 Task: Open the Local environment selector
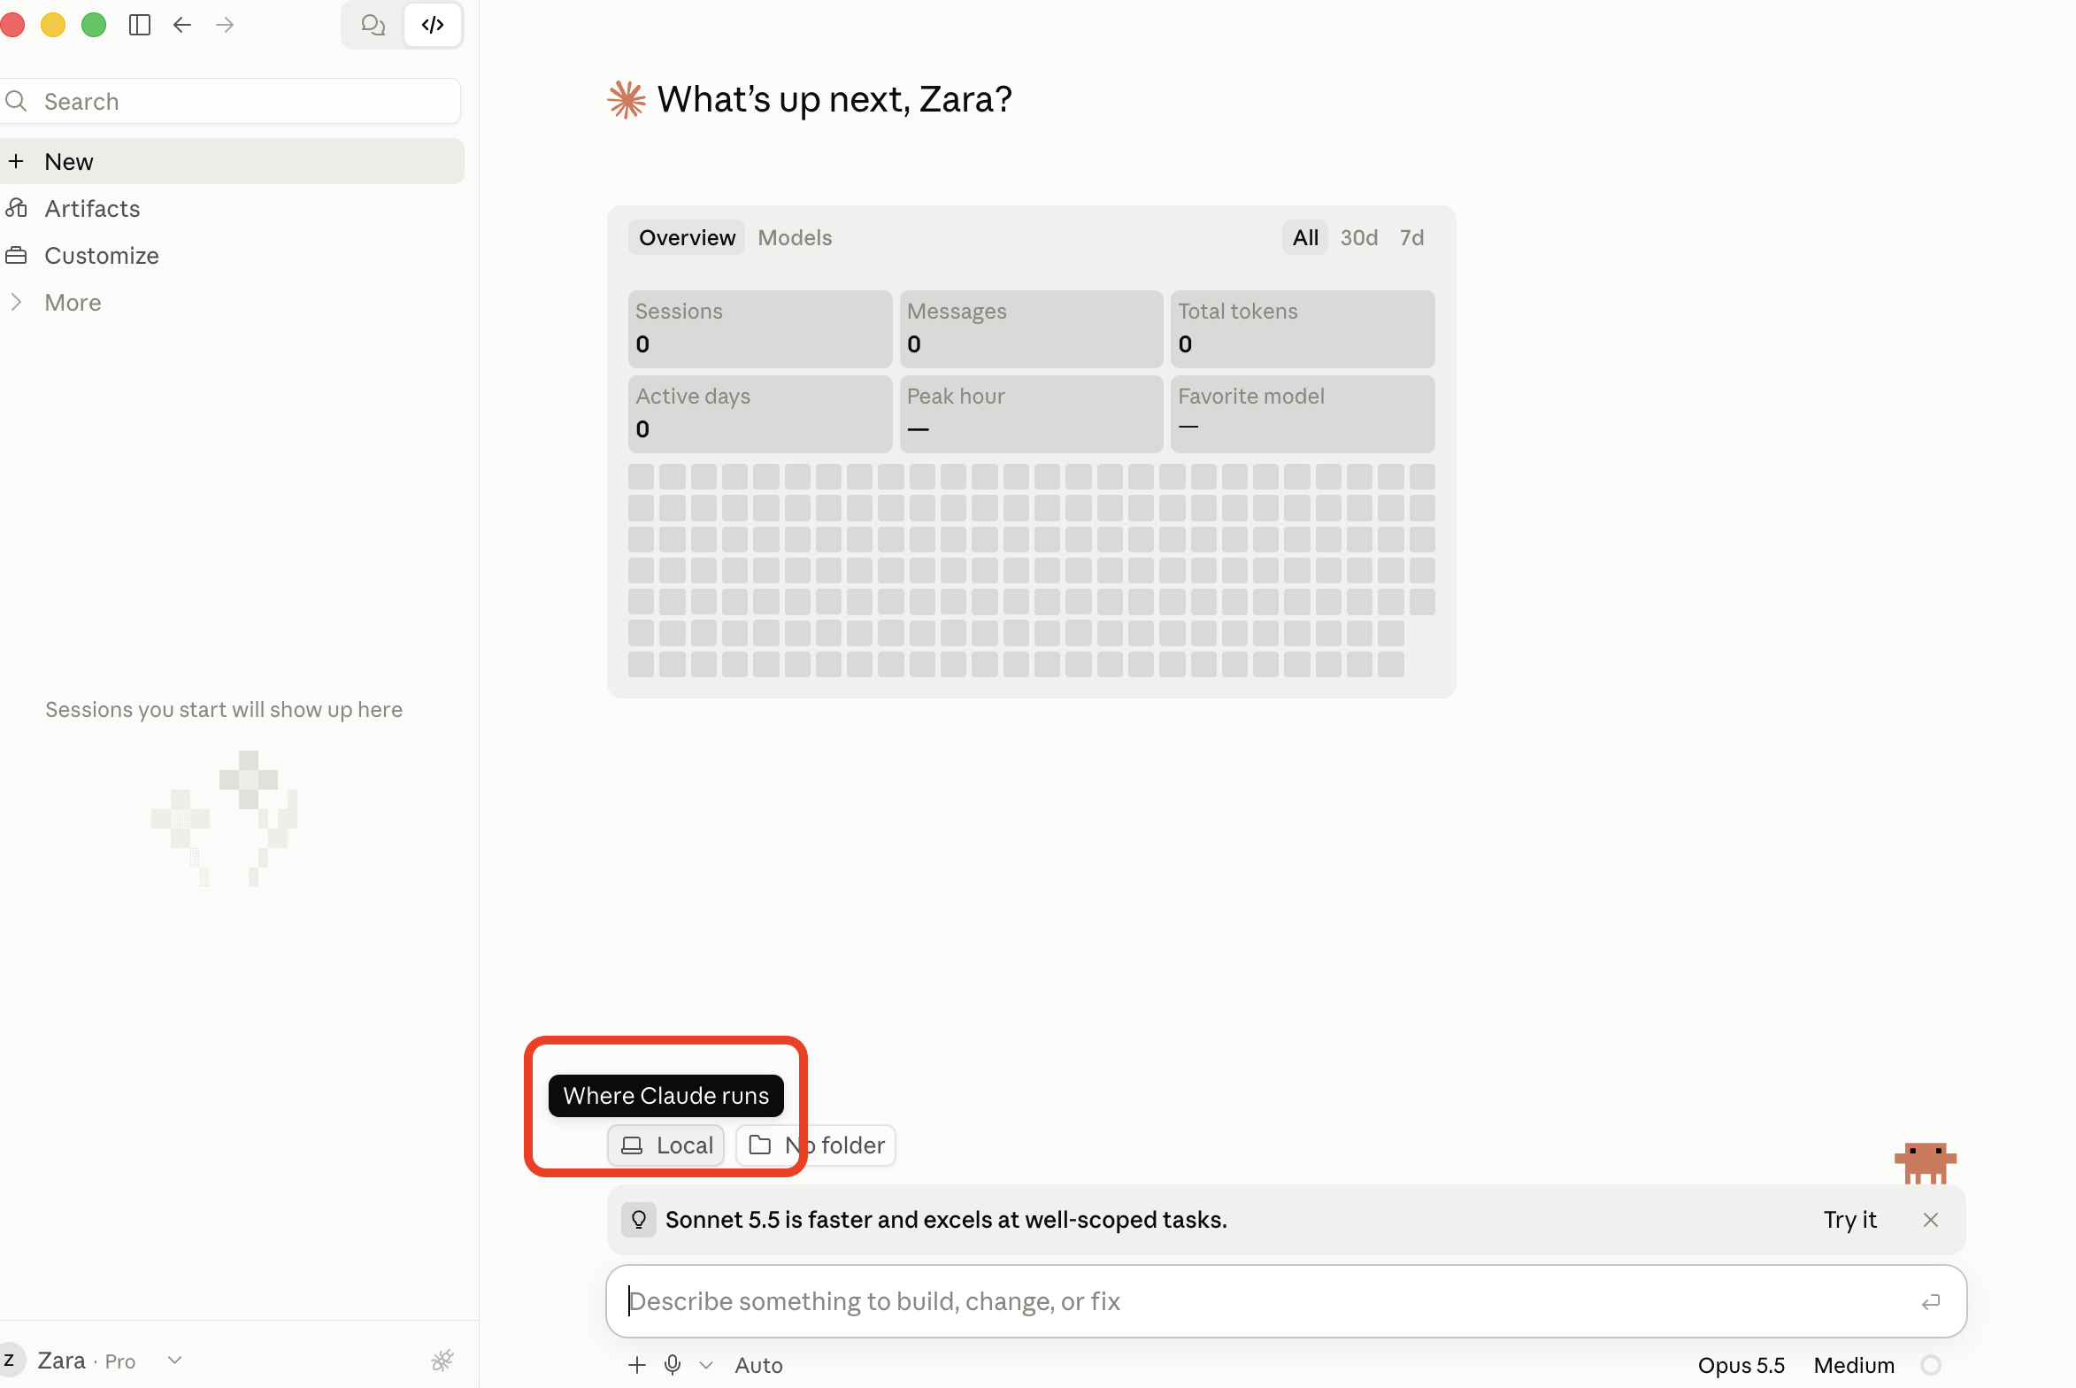click(666, 1145)
